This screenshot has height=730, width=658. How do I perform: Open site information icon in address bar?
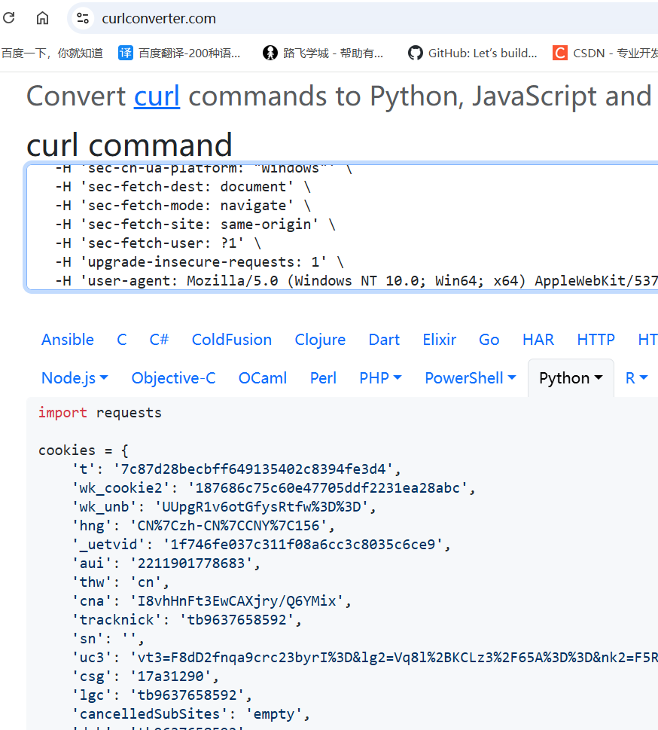(83, 18)
